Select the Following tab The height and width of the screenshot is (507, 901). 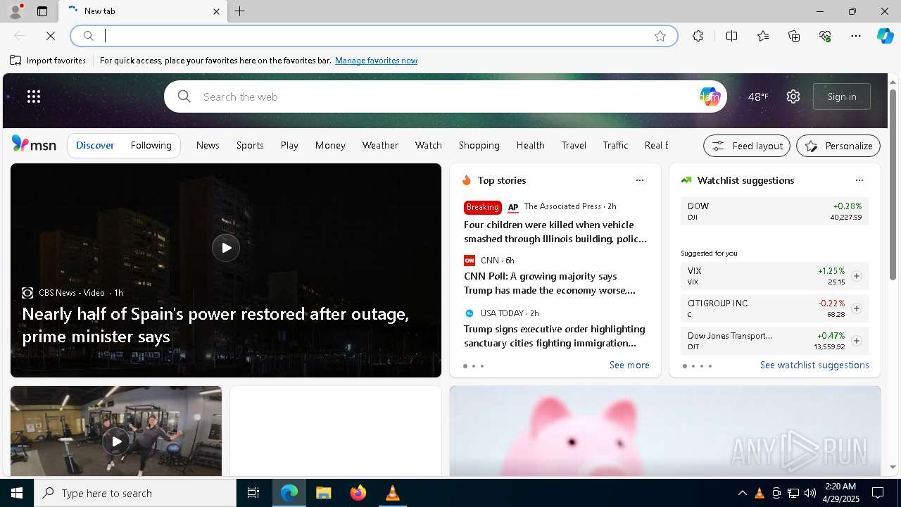click(x=151, y=146)
